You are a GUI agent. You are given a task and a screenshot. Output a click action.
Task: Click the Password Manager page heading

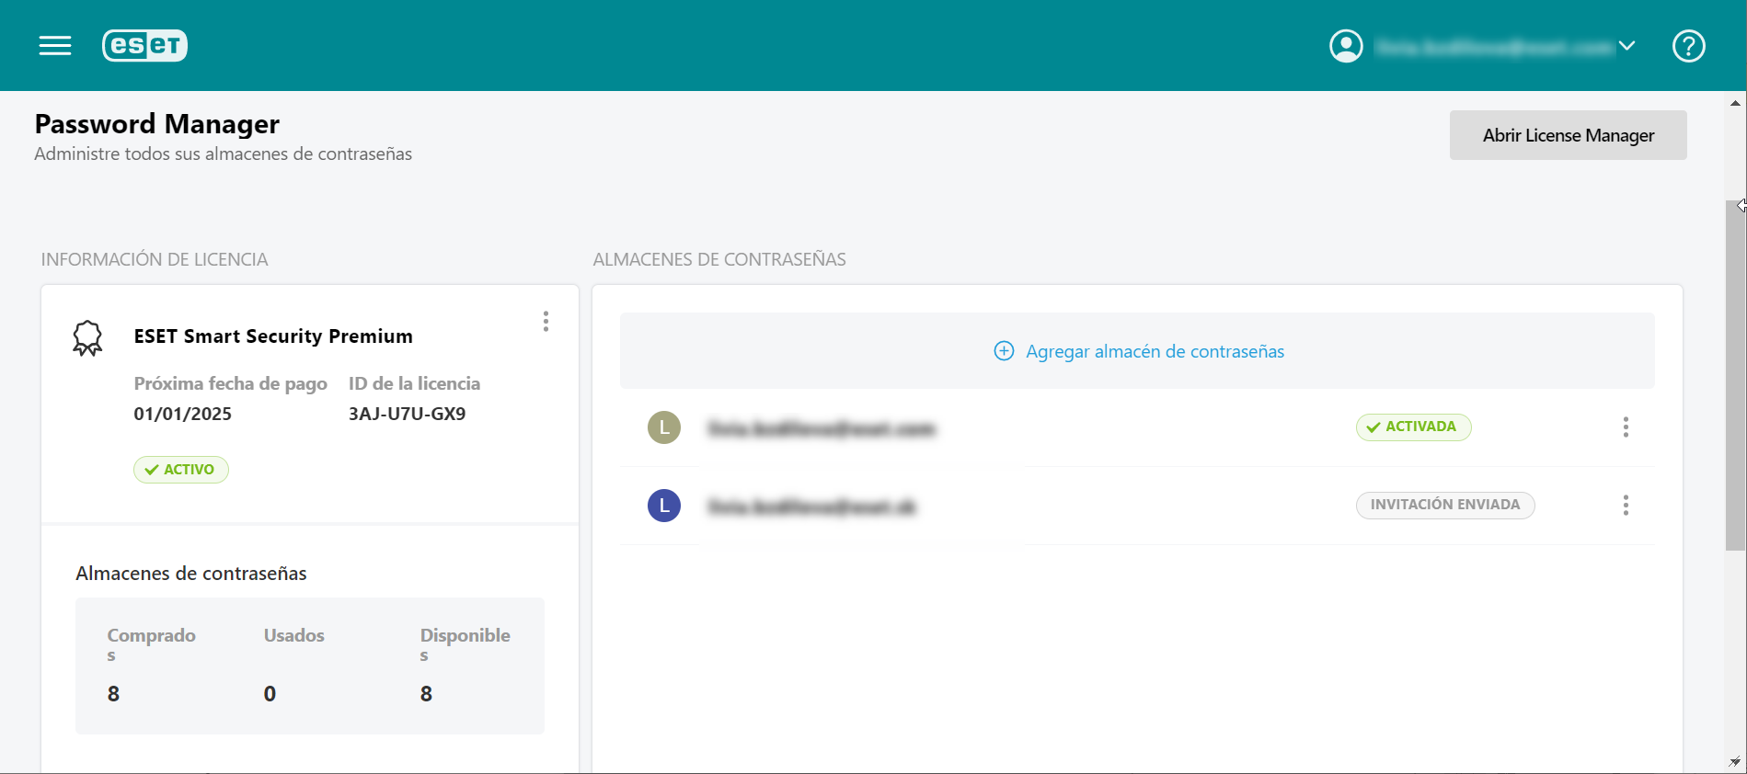coord(157,124)
